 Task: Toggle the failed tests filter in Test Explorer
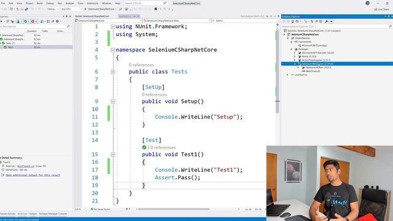(34, 21)
